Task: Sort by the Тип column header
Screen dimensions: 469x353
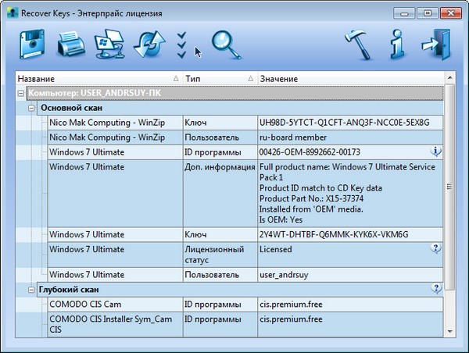Action: [220, 79]
